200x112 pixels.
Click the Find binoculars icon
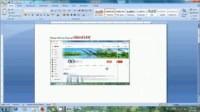(x=191, y=10)
